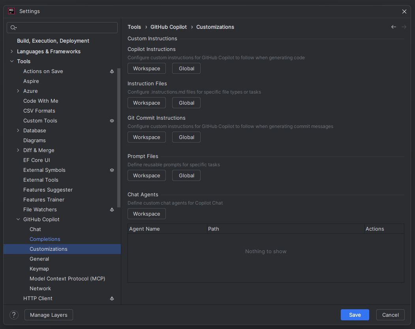Click the magnifier icon in the search box
Image resolution: width=415 pixels, height=329 pixels.
pyautogui.click(x=13, y=28)
